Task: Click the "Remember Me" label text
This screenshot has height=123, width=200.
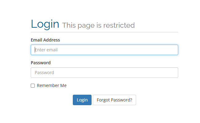Action: point(52,85)
